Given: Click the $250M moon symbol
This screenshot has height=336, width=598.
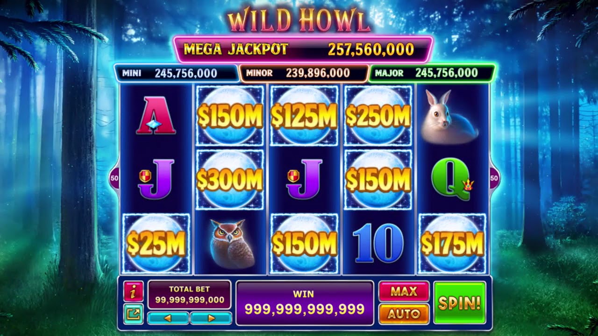Looking at the screenshot, I should coord(378,116).
